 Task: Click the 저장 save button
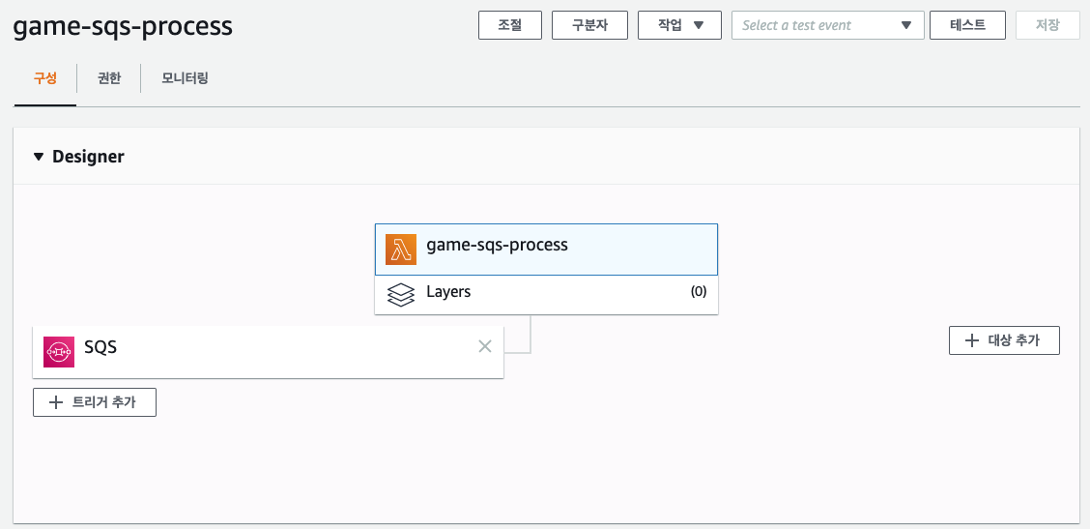click(1047, 25)
